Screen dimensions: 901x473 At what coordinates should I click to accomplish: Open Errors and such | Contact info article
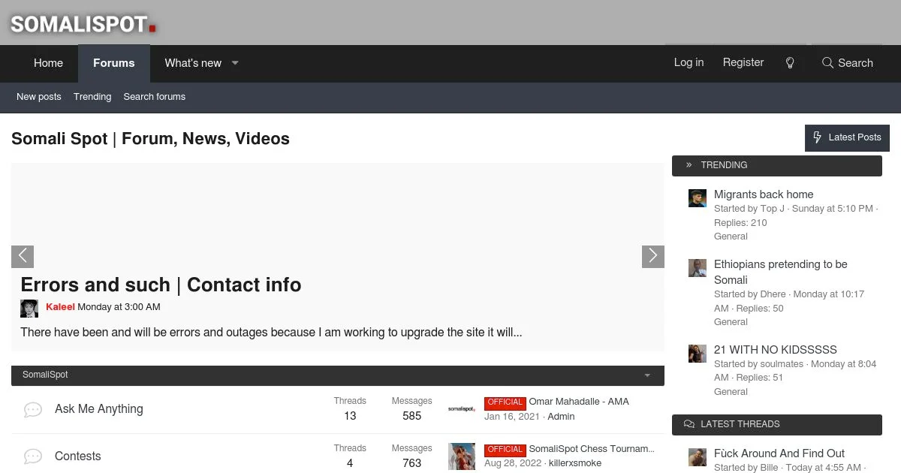coord(161,285)
